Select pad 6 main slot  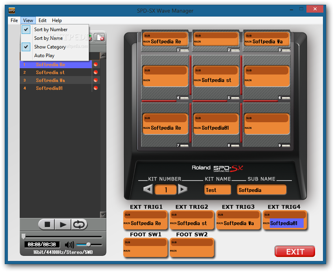point(267,80)
